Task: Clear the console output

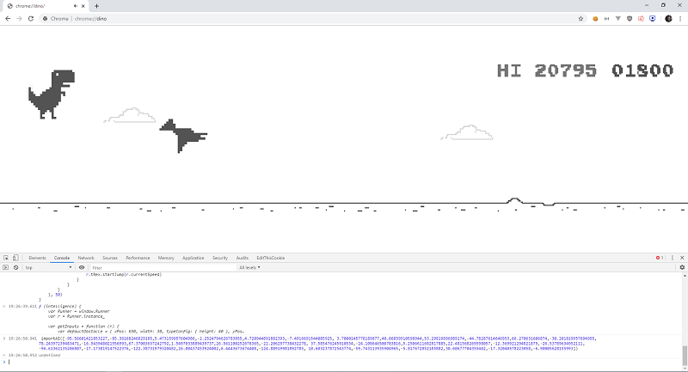Action: pos(15,268)
